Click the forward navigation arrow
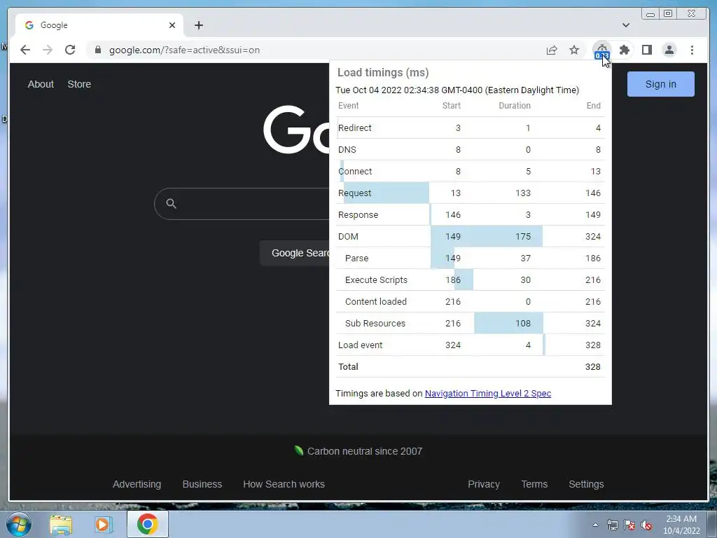This screenshot has height=538, width=717. pos(48,50)
